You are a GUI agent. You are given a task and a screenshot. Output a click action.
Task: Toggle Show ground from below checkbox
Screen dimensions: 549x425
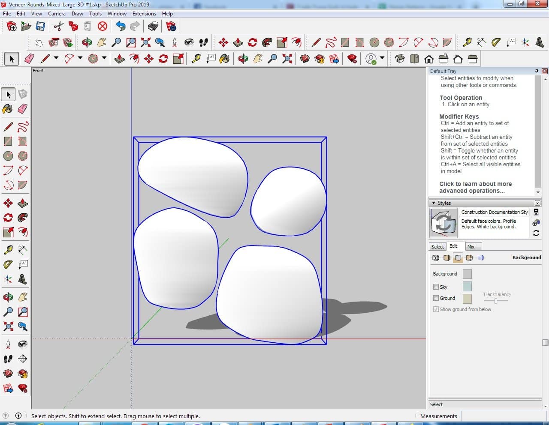pyautogui.click(x=436, y=309)
